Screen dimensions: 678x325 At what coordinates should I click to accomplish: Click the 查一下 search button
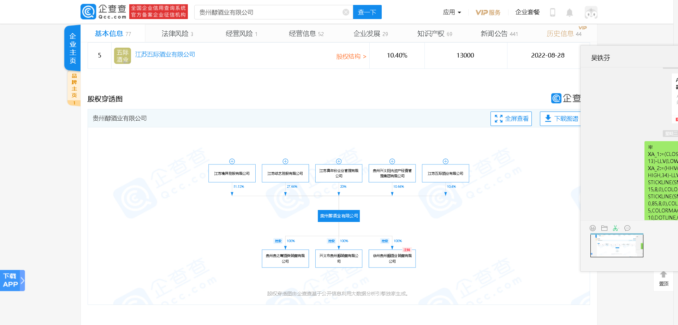point(367,12)
